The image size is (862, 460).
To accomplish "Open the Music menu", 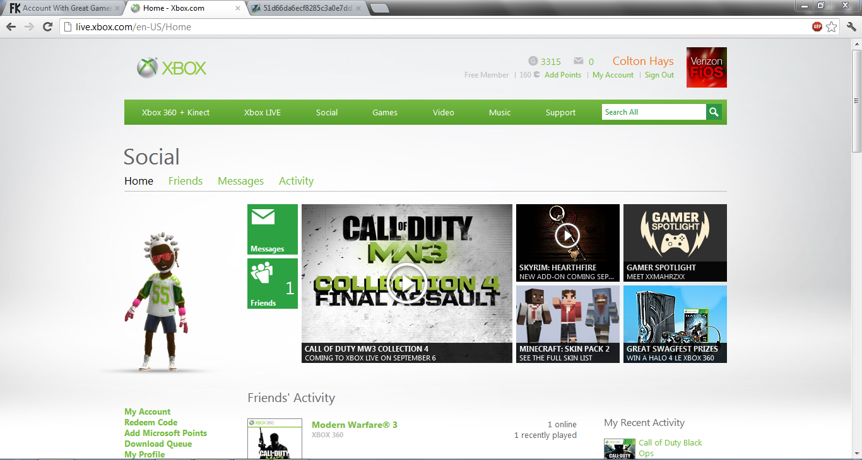I will tap(500, 112).
